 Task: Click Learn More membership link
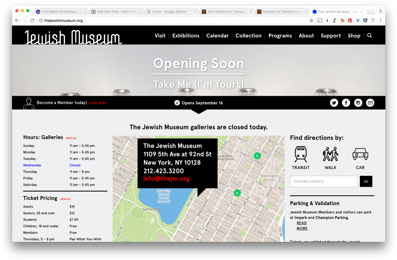point(97,103)
